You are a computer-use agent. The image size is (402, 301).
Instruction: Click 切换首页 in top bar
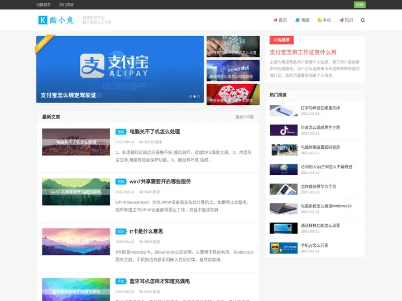click(44, 4)
